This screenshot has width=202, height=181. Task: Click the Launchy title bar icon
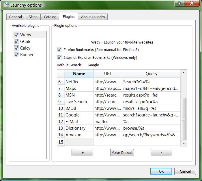6,5
